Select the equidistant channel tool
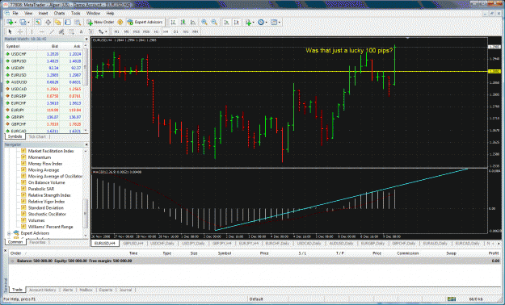This screenshot has width=505, height=305. tap(61, 31)
